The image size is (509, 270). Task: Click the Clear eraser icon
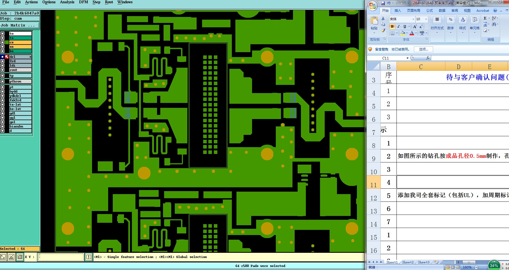(x=485, y=30)
